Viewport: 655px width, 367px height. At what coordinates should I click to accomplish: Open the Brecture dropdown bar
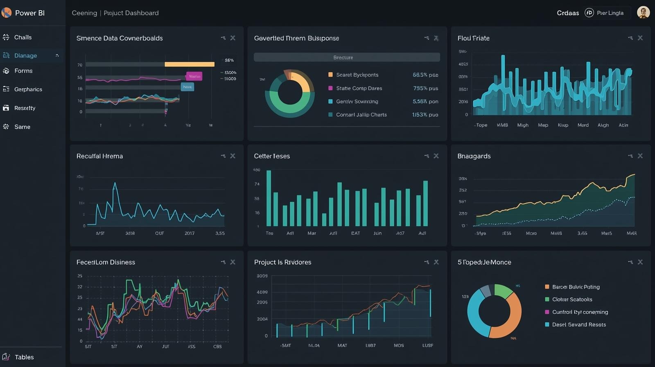tap(347, 57)
